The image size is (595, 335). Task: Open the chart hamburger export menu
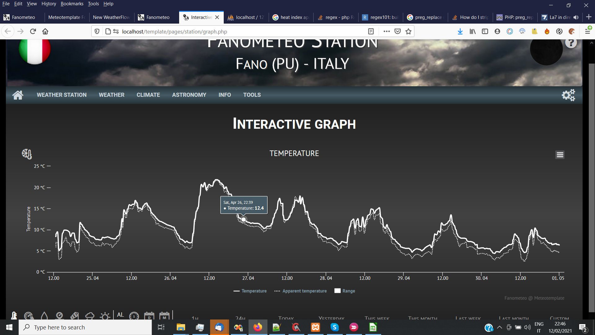[x=560, y=154]
